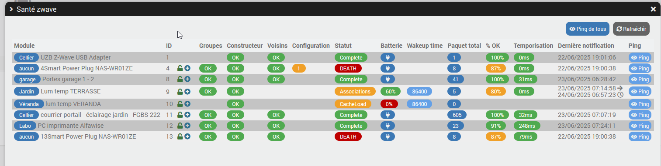Click the plug battery icon for UZB adapter
Image resolution: width=661 pixels, height=166 pixels.
[388, 57]
